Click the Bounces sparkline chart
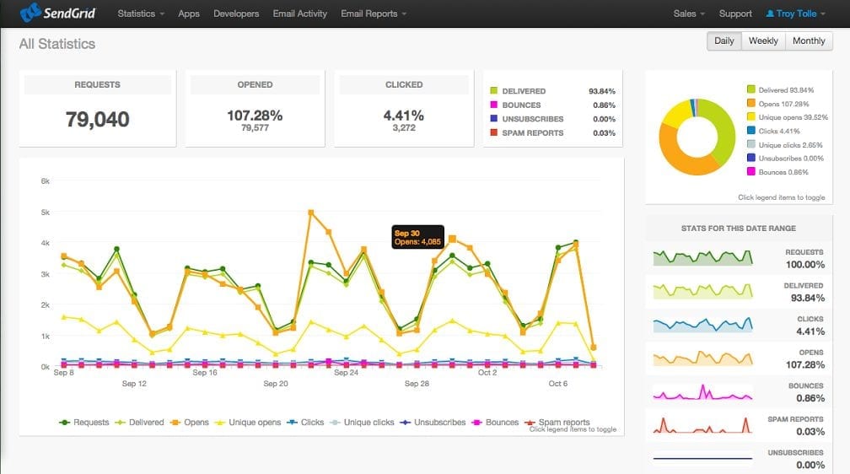 pos(702,391)
